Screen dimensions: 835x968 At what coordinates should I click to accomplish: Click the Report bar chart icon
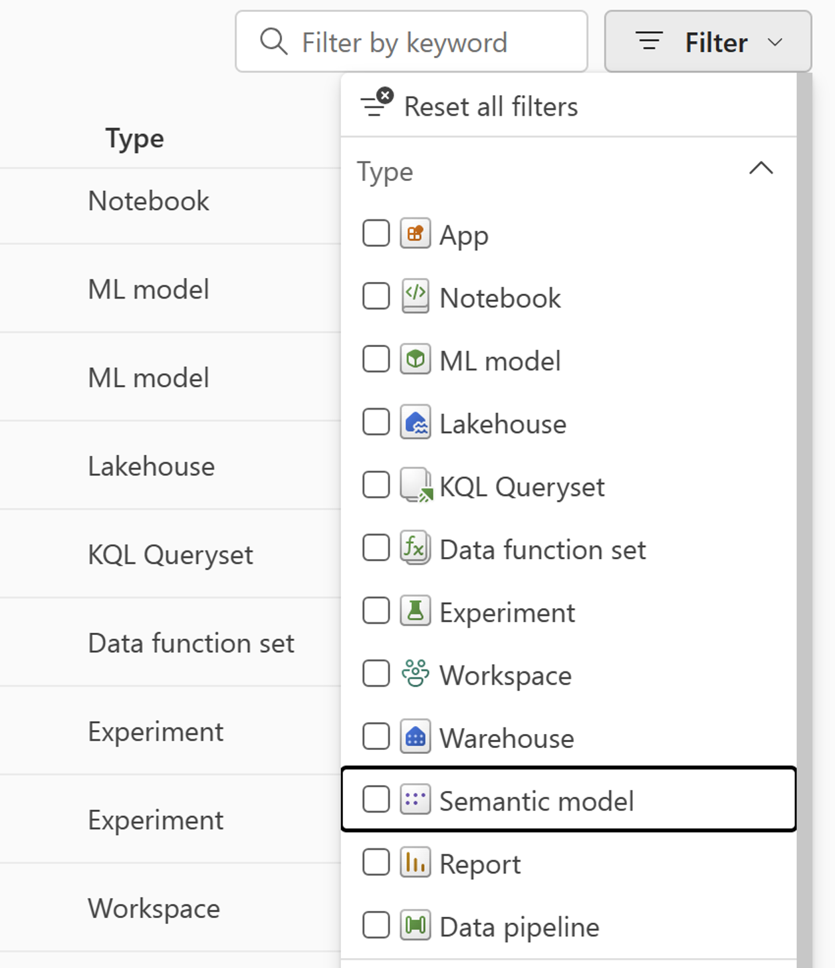416,862
